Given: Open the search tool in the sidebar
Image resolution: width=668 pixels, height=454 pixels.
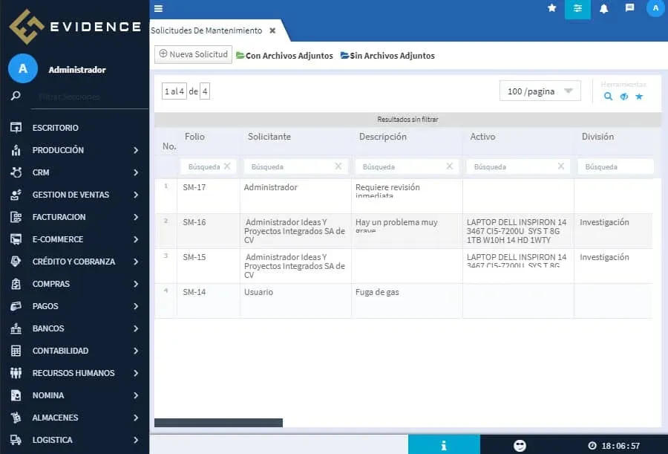Looking at the screenshot, I should click(x=16, y=96).
